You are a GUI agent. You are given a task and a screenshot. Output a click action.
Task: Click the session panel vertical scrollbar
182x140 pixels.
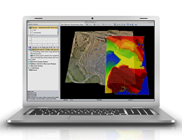(x=58, y=30)
